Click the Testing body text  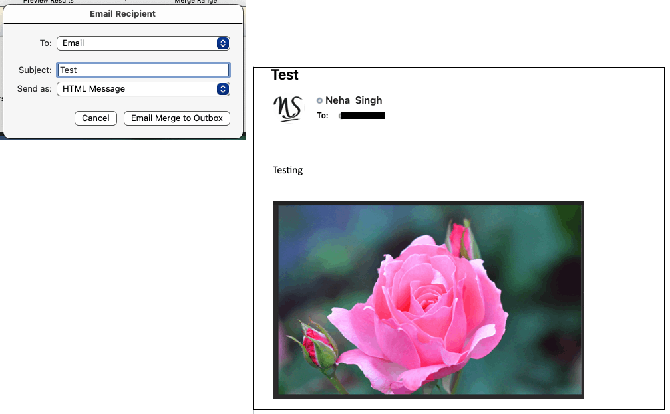coord(287,170)
